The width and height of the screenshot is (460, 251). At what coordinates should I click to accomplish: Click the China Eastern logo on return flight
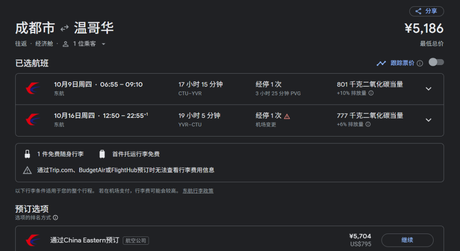click(33, 120)
